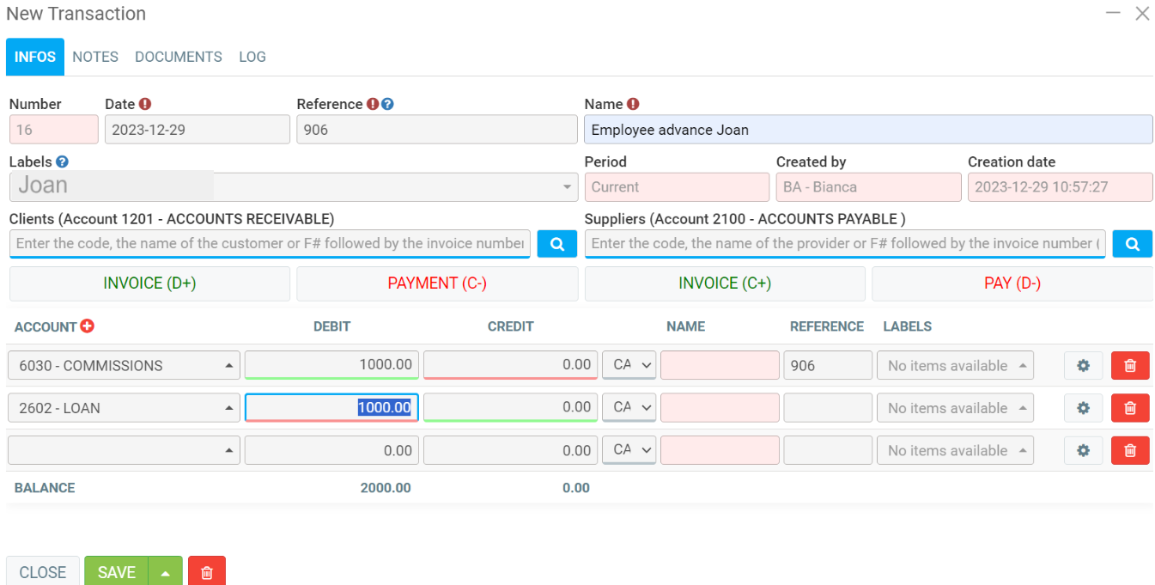This screenshot has width=1155, height=585.
Task: Open gear settings for 6030 COMMISSIONS row
Action: coord(1083,366)
